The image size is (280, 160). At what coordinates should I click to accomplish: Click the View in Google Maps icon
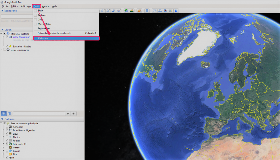pyautogui.click(x=171, y=11)
